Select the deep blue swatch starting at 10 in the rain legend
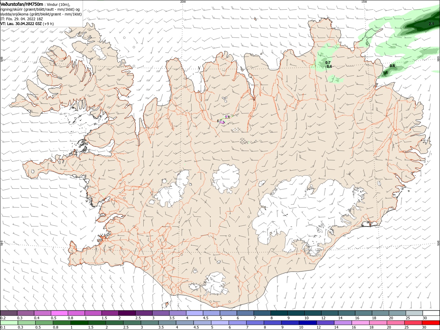 [307, 323]
